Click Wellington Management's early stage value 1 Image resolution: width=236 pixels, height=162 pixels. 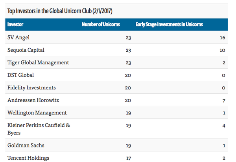pyautogui.click(x=224, y=113)
